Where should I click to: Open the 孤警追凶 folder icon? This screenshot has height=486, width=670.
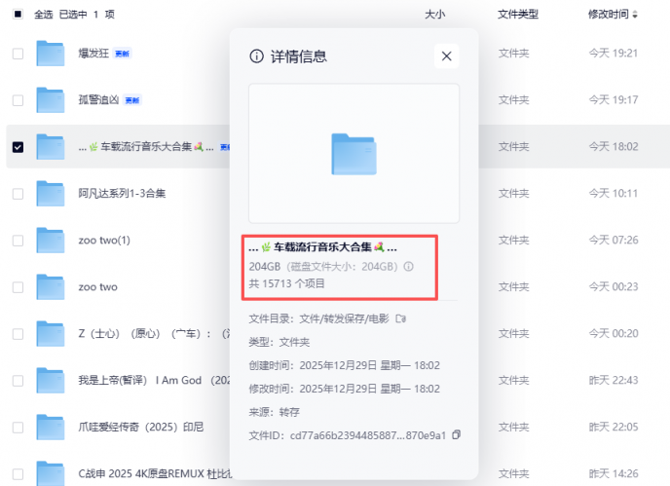(x=50, y=100)
